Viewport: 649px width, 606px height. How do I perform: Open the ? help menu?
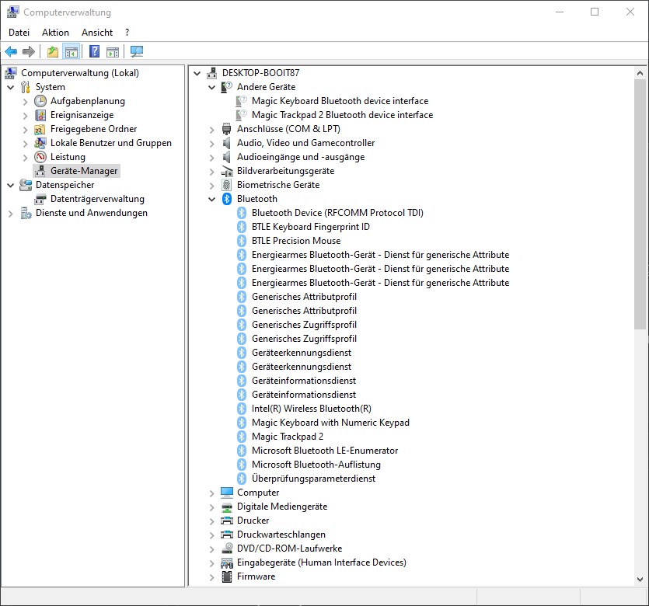[x=127, y=33]
